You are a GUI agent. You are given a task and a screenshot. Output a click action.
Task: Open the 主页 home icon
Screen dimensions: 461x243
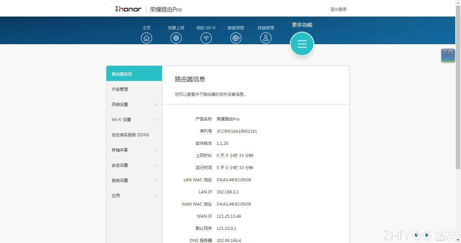(146, 38)
